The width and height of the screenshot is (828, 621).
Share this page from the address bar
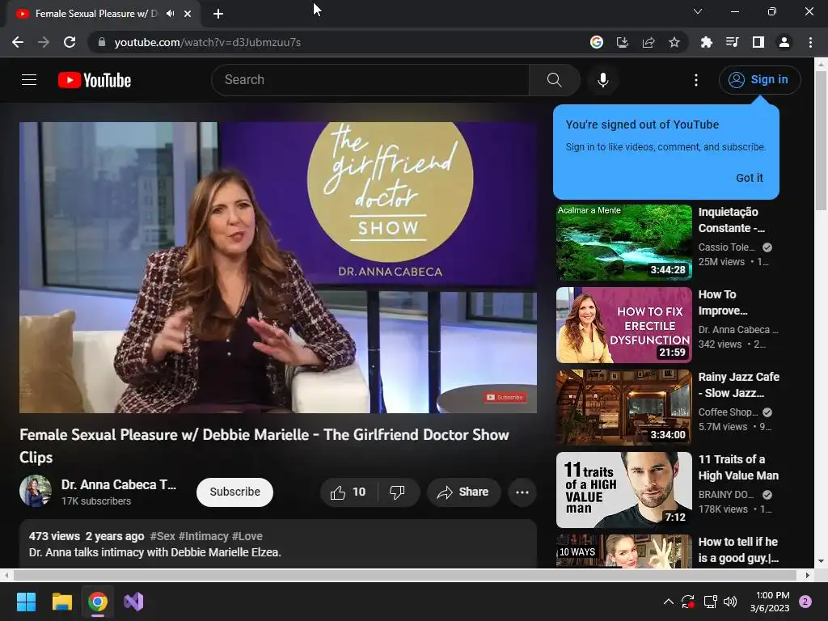pyautogui.click(x=648, y=42)
